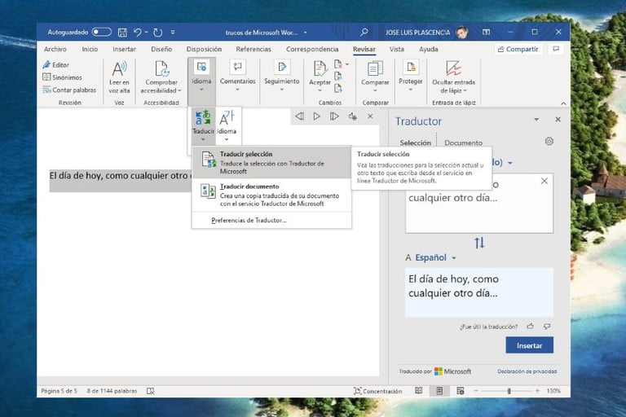The image size is (626, 417).
Task: Clear source text with the X icon
Action: pos(544,181)
